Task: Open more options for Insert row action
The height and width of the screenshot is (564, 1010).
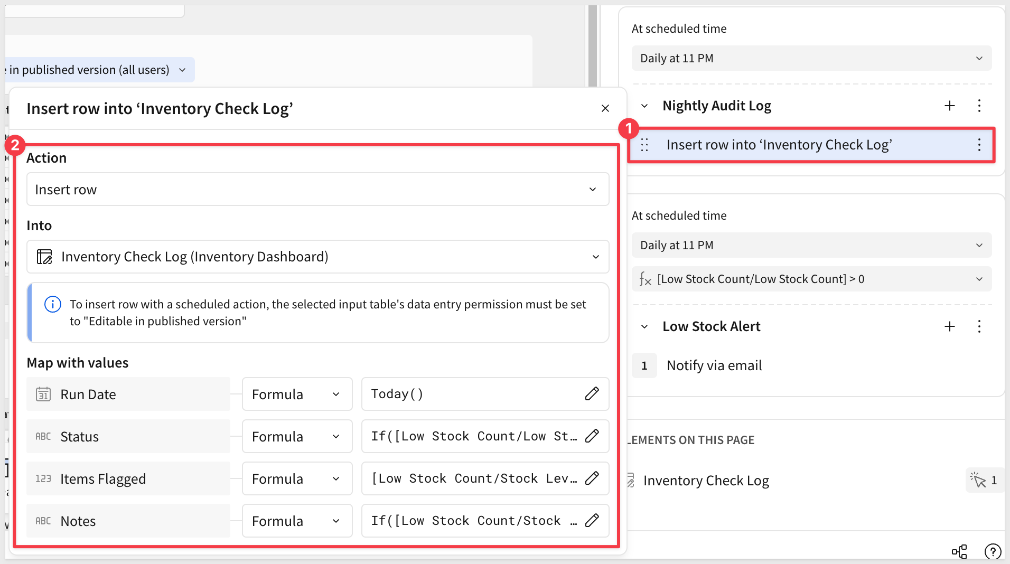Action: pyautogui.click(x=979, y=145)
